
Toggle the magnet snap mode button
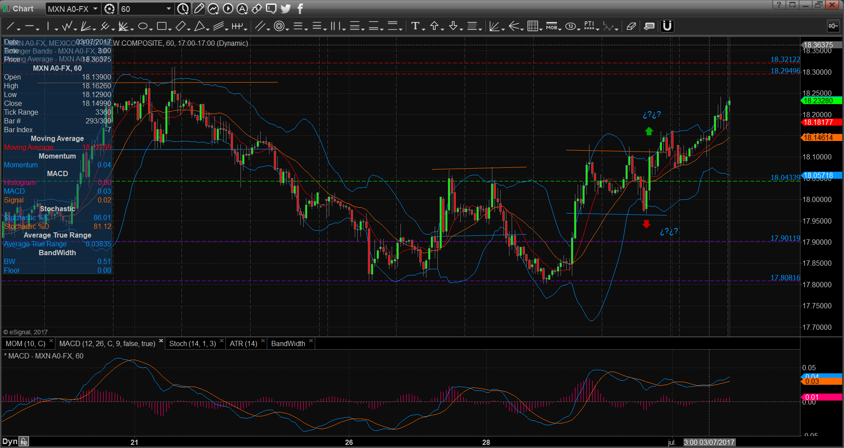click(667, 26)
